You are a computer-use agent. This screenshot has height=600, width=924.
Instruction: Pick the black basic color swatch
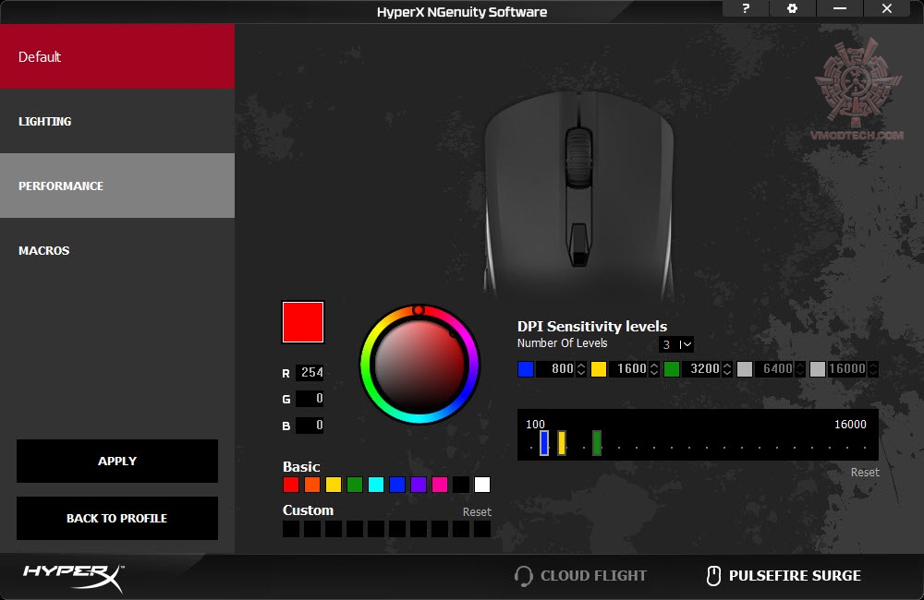(x=461, y=485)
